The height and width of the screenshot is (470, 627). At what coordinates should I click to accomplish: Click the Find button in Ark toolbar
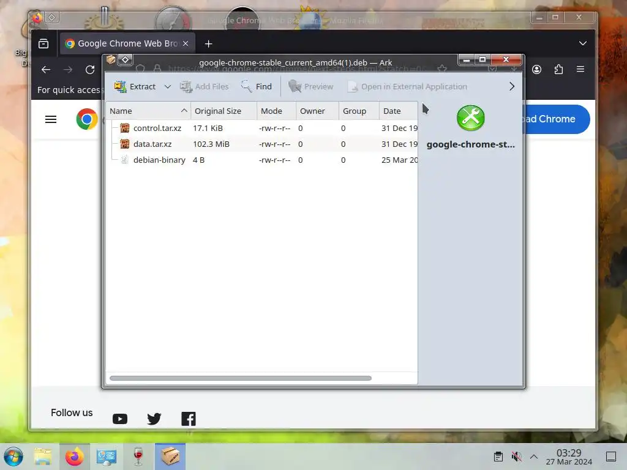tap(257, 86)
